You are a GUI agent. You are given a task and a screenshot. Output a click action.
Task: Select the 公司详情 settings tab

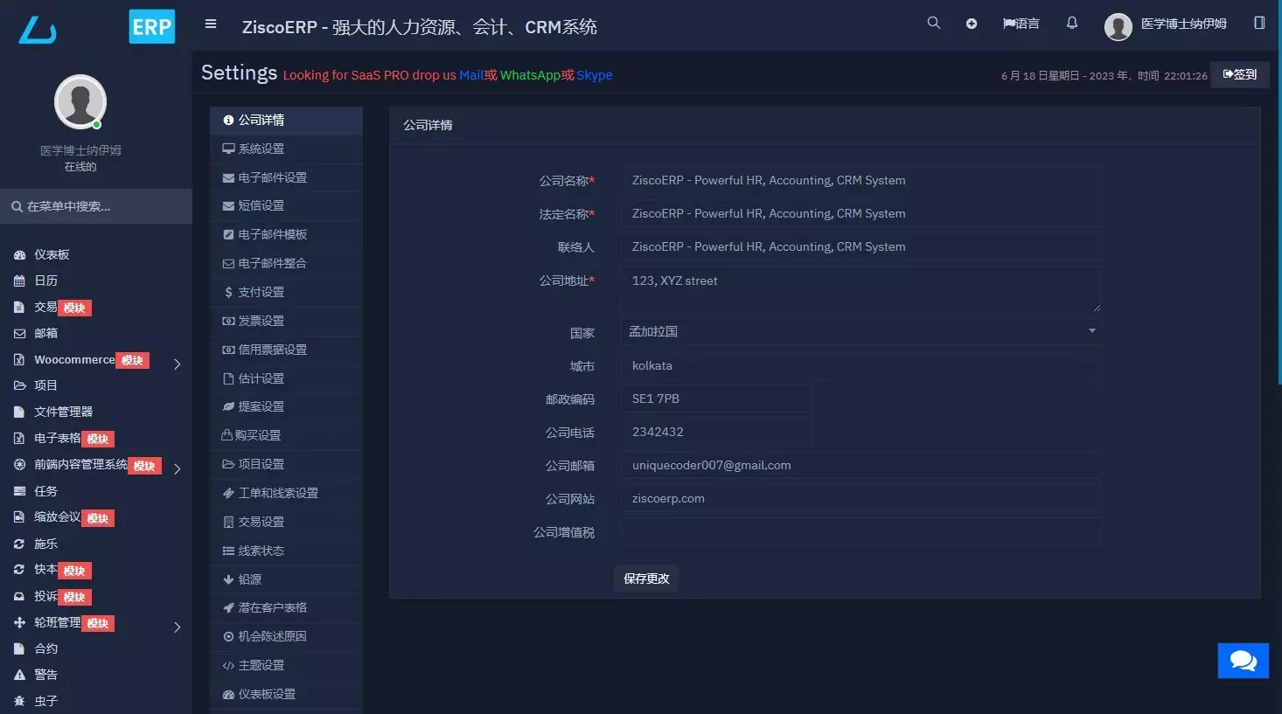[x=286, y=120]
